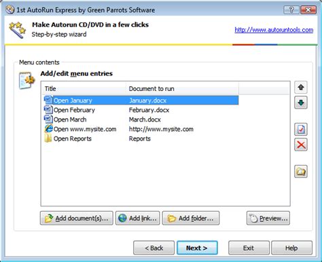The height and width of the screenshot is (262, 322).
Task: Click the Word icon beside Open March
Action: [48, 119]
